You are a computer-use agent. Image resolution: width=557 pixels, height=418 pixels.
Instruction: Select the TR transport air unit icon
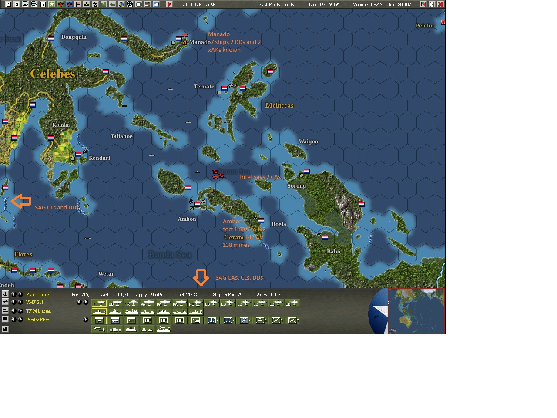pyautogui.click(x=131, y=303)
